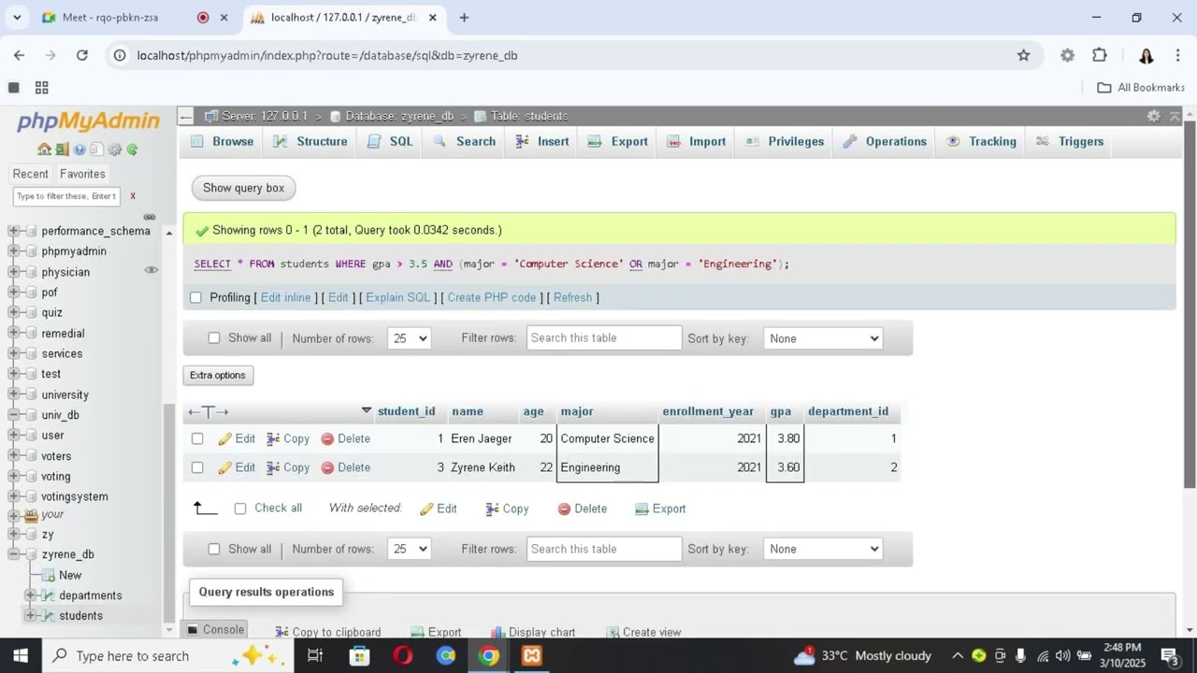The width and height of the screenshot is (1197, 673).
Task: Click the Edit inline link
Action: (x=285, y=298)
